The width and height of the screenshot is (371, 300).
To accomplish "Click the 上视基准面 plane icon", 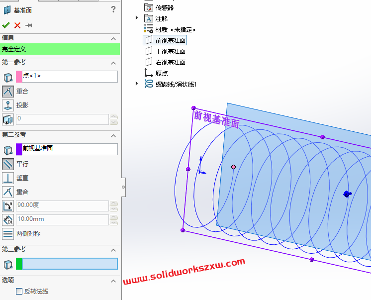I will [149, 51].
